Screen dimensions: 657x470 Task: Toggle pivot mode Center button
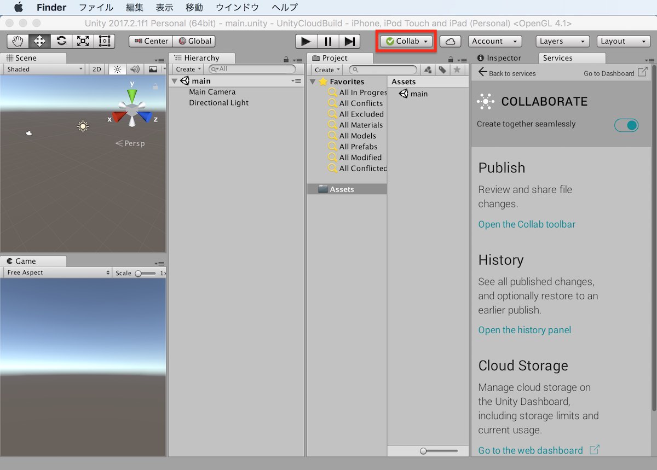coord(151,41)
